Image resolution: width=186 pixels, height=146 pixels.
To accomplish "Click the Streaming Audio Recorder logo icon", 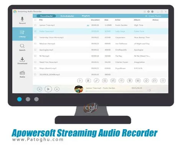I will 15,11.
